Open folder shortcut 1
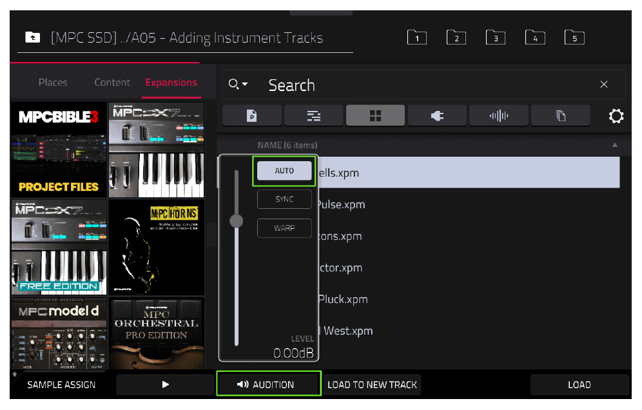642x410 pixels. pos(417,37)
